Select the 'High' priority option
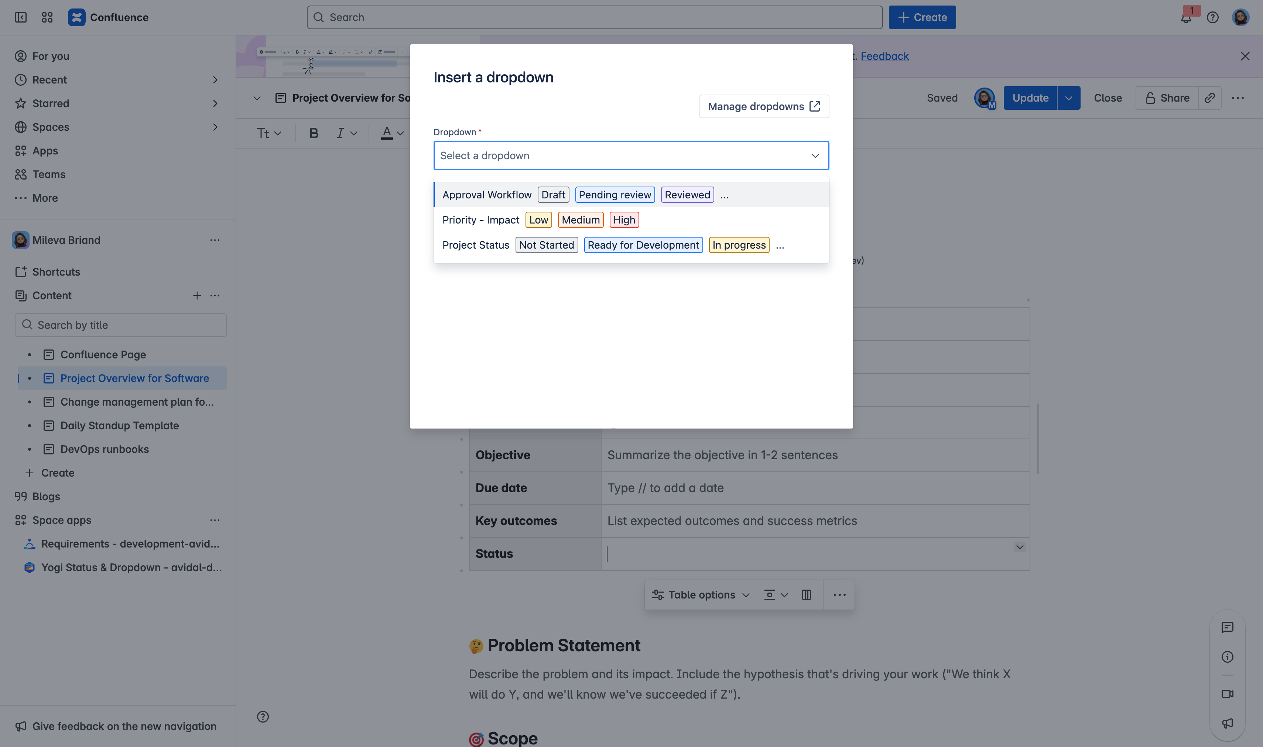 [623, 219]
